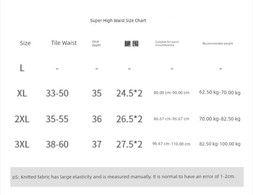Select the Recommended weight header
The image size is (253, 195).
coord(218,44)
